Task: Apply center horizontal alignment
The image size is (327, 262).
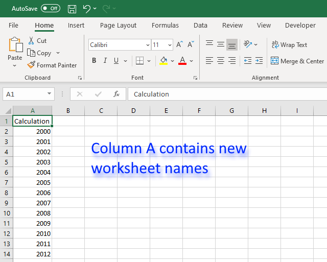Action: point(221,61)
